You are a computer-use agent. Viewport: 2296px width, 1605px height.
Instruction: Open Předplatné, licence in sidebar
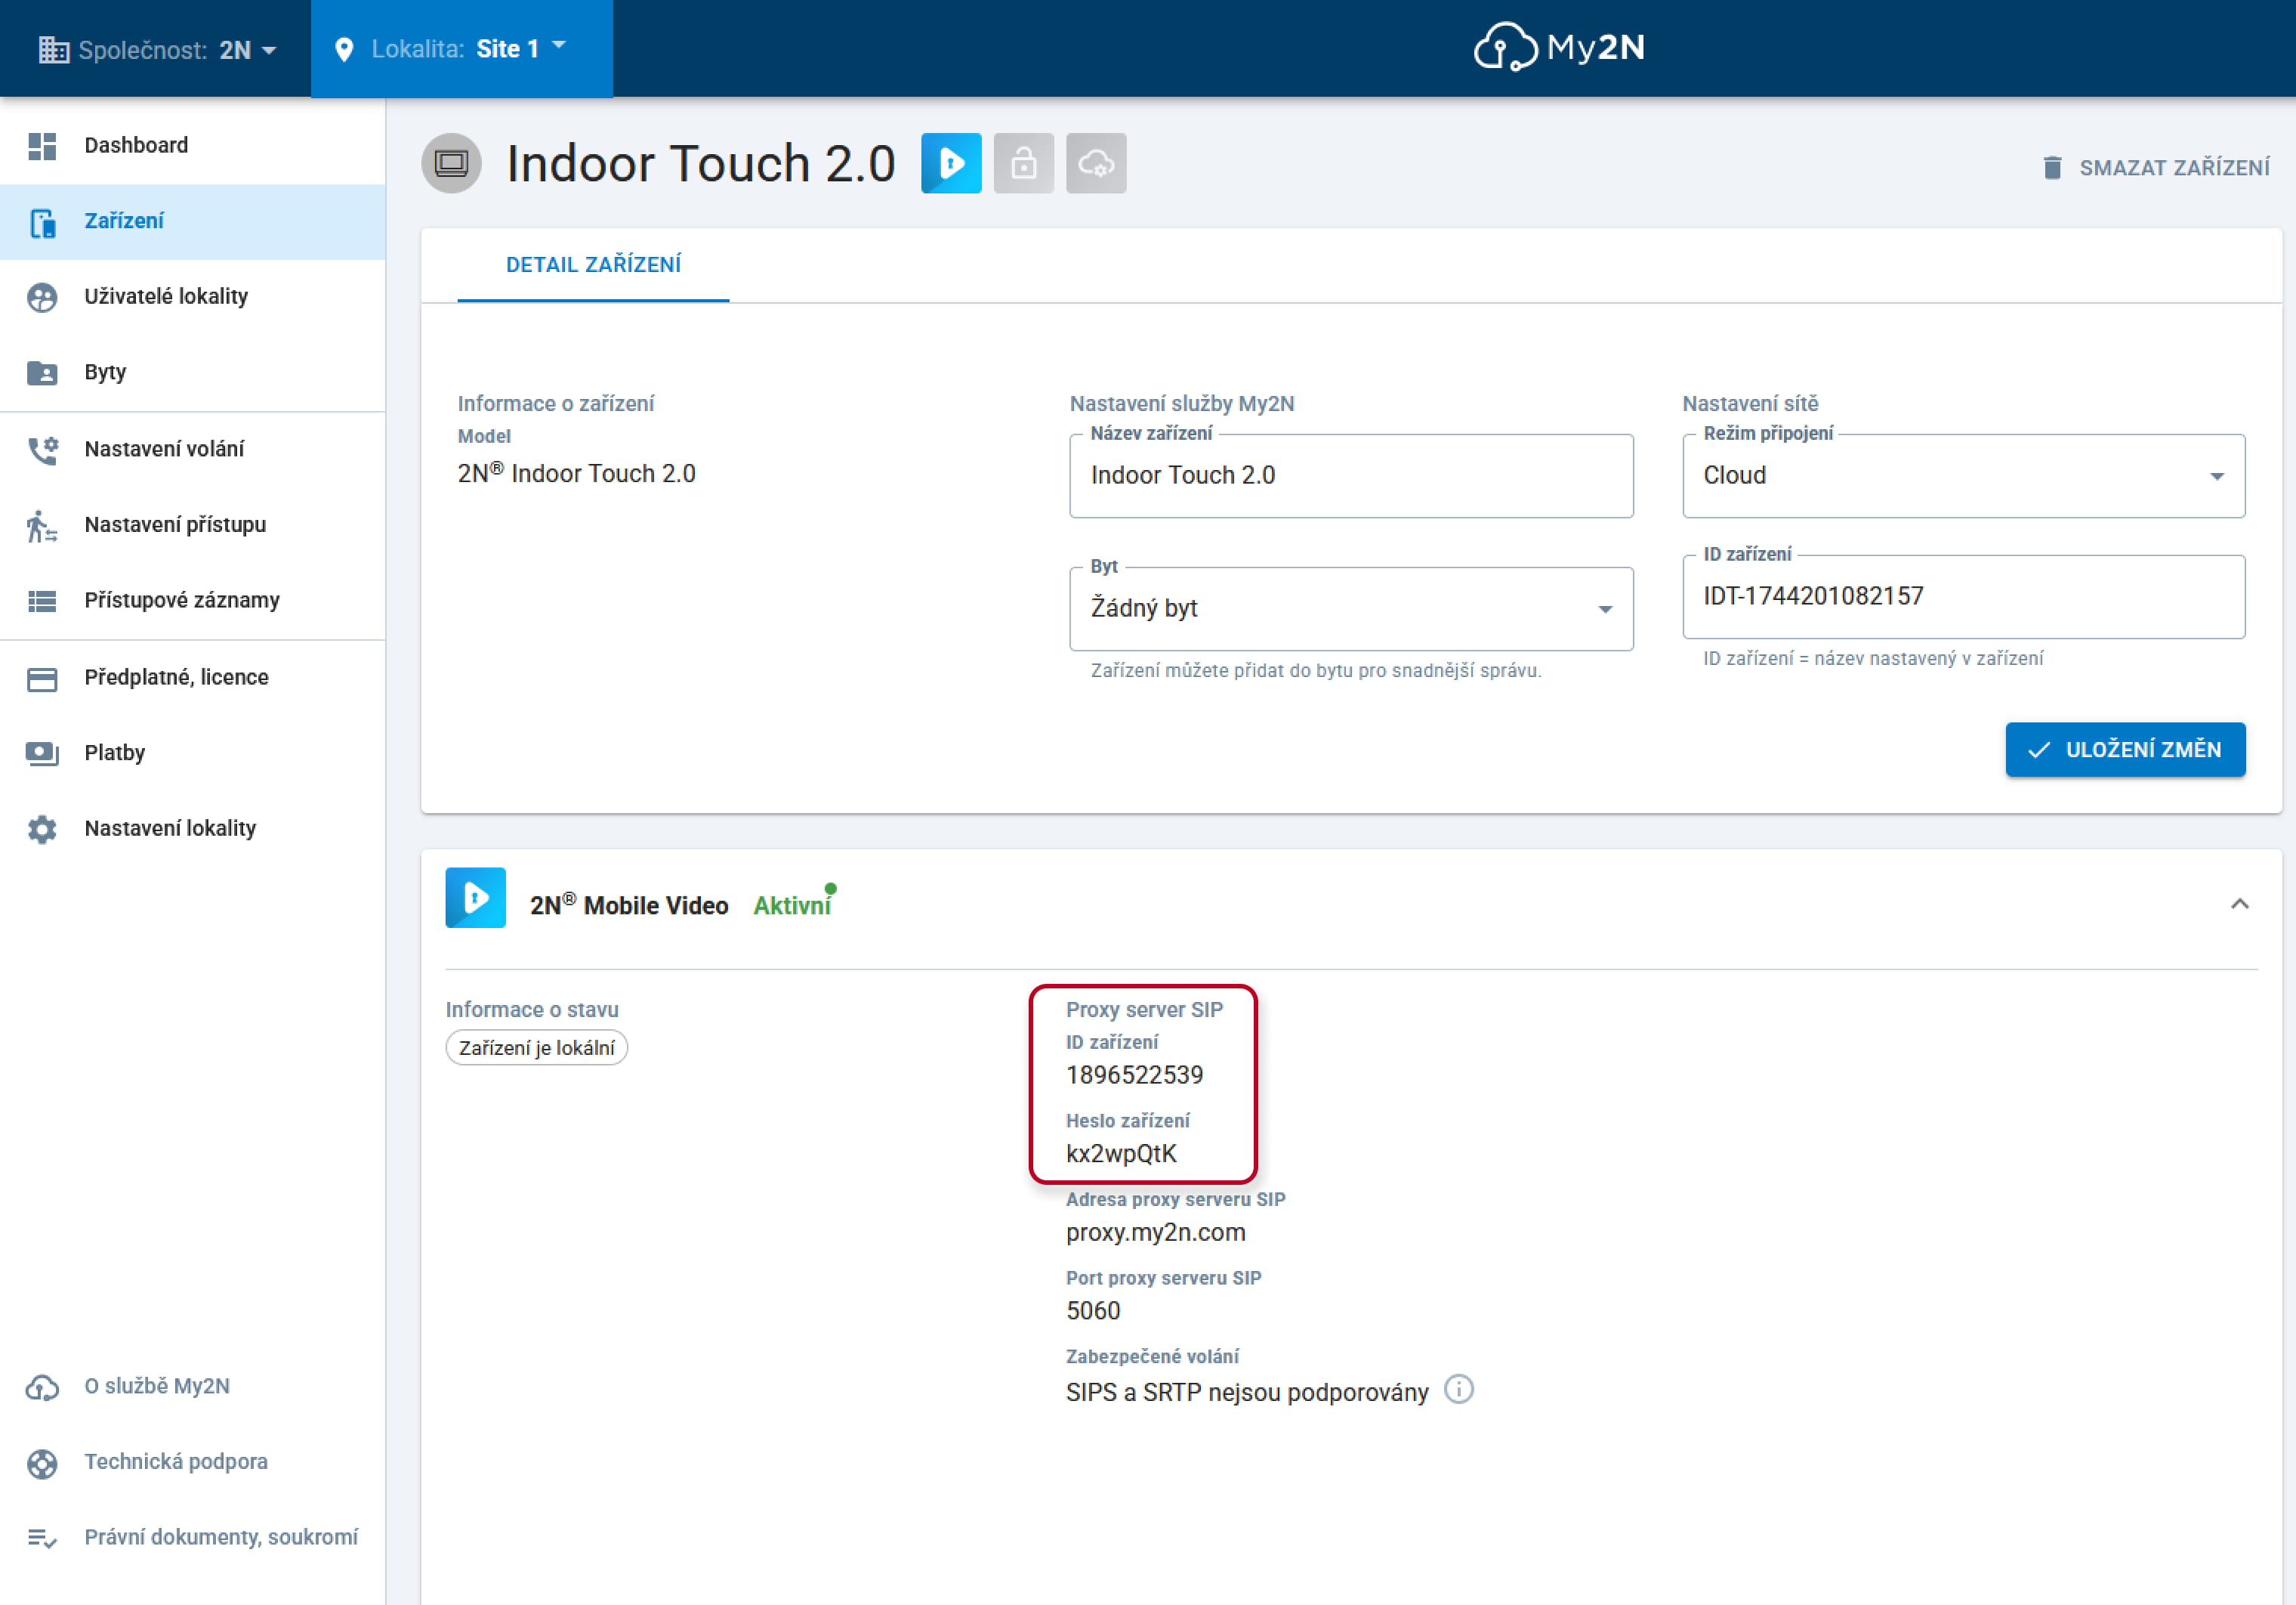[x=193, y=679]
